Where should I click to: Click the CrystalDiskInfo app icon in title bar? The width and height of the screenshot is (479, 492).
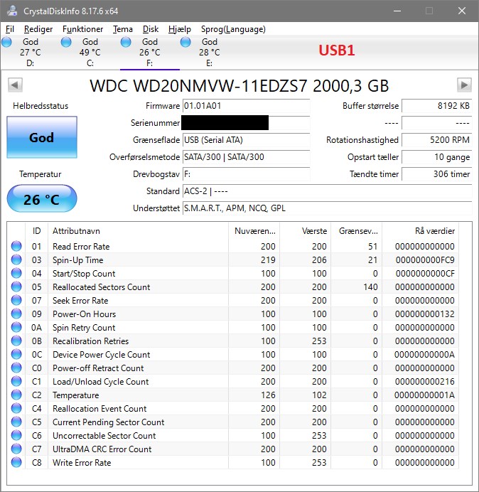coord(13,11)
